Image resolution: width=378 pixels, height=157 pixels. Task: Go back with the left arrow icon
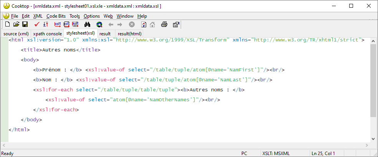coord(111,24)
